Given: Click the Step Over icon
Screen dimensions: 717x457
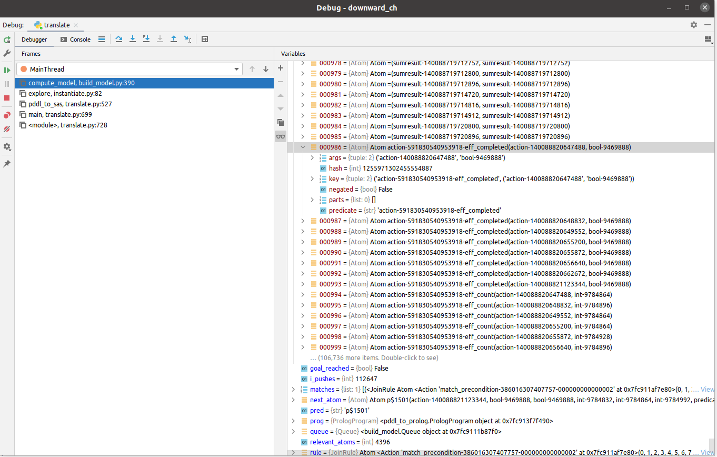Looking at the screenshot, I should click(118, 39).
